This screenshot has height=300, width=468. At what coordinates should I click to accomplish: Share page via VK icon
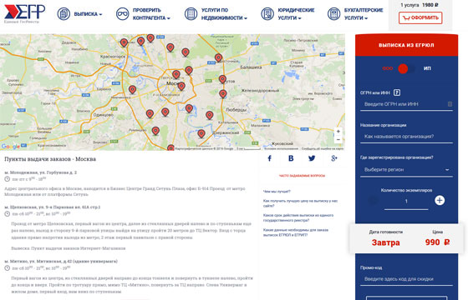point(291,158)
